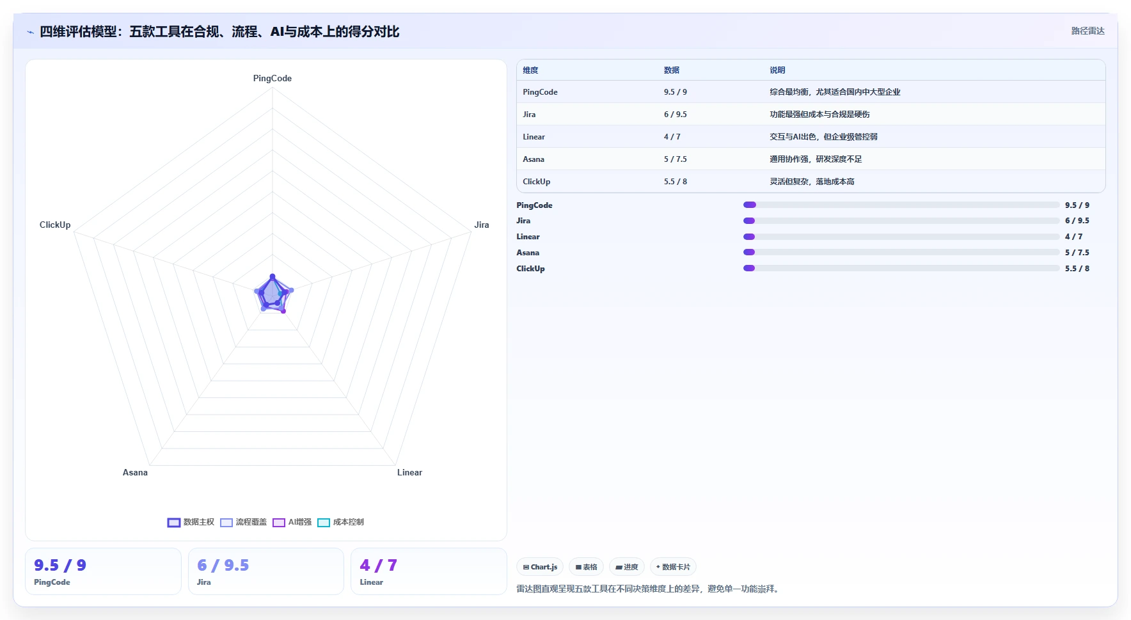Click the 进度 tag chip
Viewport: 1131px width, 620px height.
tap(627, 567)
